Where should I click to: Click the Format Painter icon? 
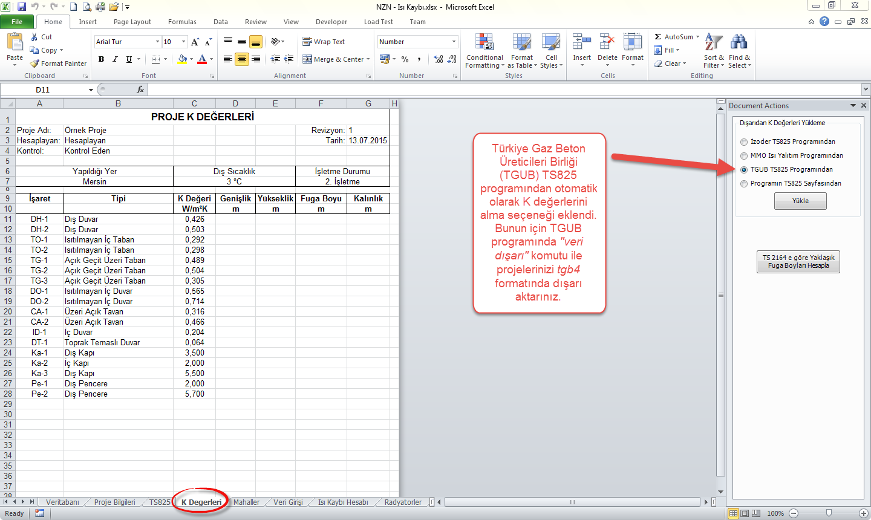(35, 63)
